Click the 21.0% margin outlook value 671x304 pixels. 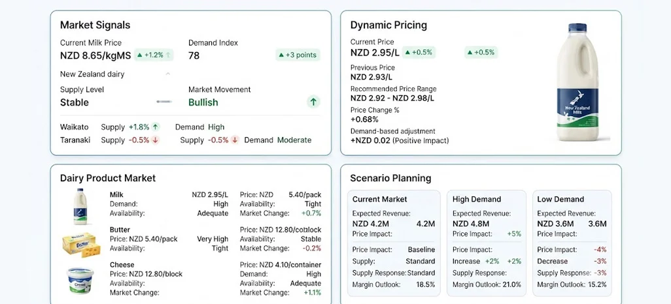click(511, 284)
